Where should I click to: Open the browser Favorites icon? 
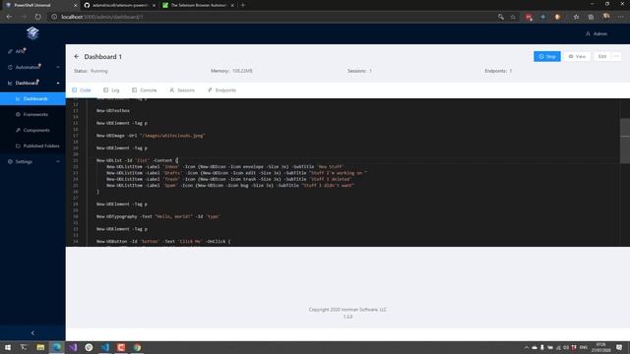click(576, 17)
